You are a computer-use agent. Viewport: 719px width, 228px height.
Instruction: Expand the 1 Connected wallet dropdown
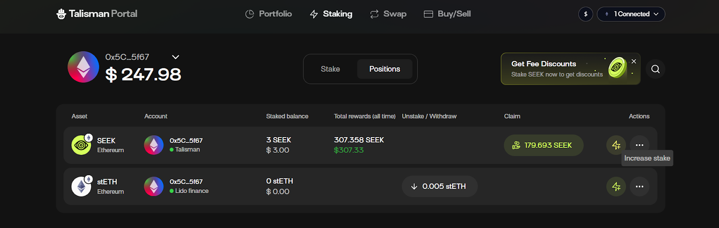point(631,14)
